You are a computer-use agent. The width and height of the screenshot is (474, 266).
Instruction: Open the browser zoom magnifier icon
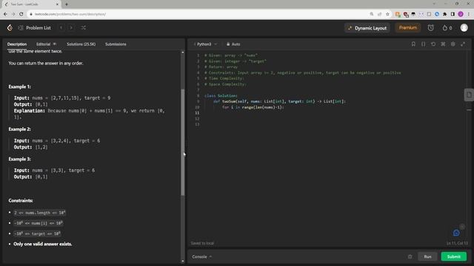(x=372, y=14)
